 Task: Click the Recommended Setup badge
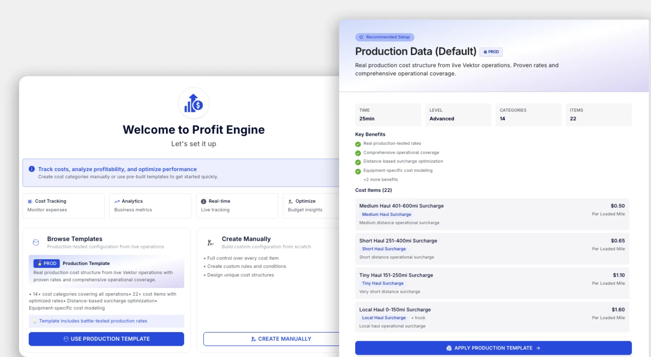[384, 37]
